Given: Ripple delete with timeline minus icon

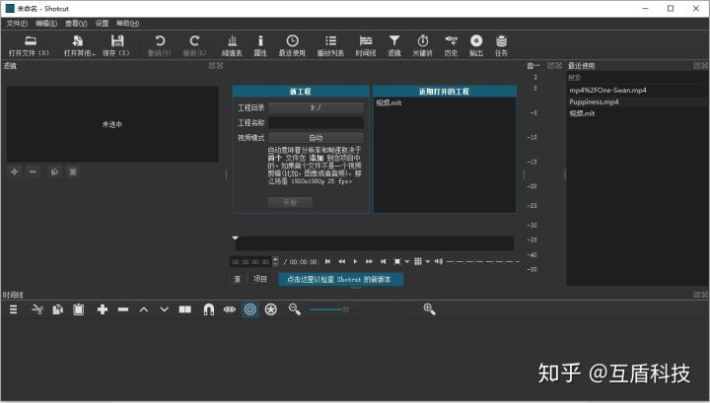Looking at the screenshot, I should (122, 309).
